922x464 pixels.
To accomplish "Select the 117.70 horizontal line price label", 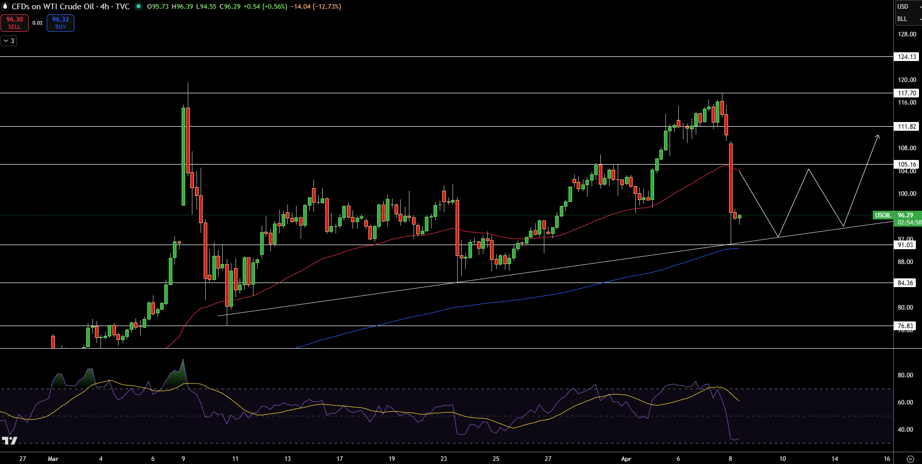I will [907, 93].
